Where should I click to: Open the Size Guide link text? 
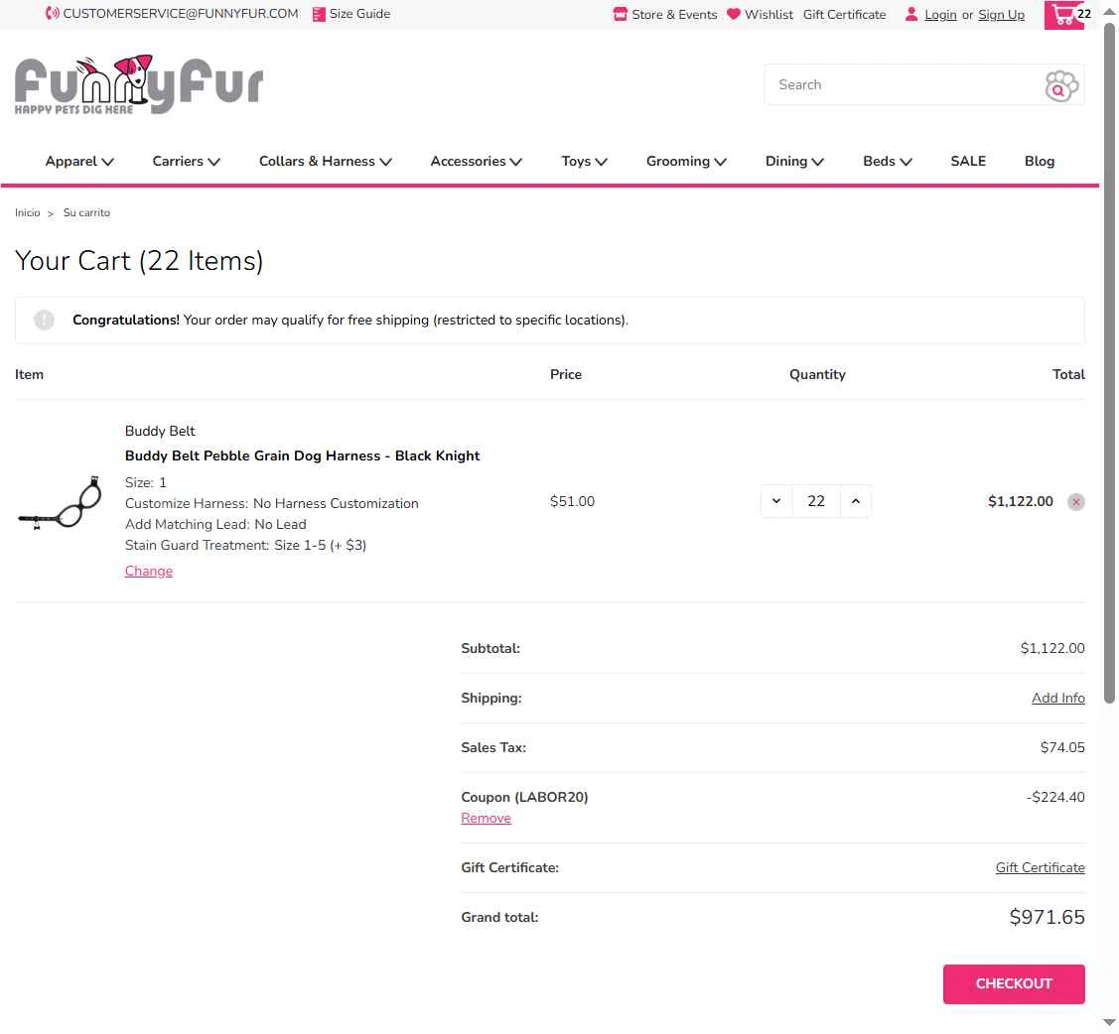tap(359, 14)
